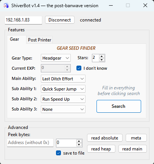Screen dimensions: 154x164
Task: Open the Sub Ability 1 dropdown
Action: coord(63,89)
